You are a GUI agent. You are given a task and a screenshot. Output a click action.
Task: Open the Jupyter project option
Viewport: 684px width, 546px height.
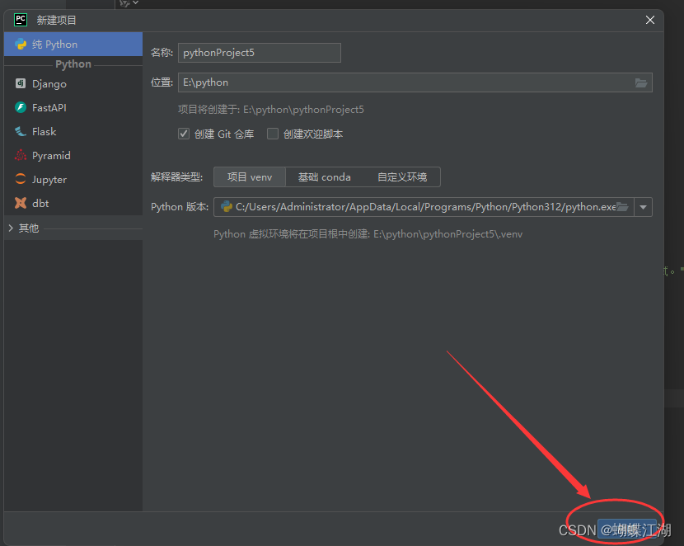pyautogui.click(x=49, y=179)
